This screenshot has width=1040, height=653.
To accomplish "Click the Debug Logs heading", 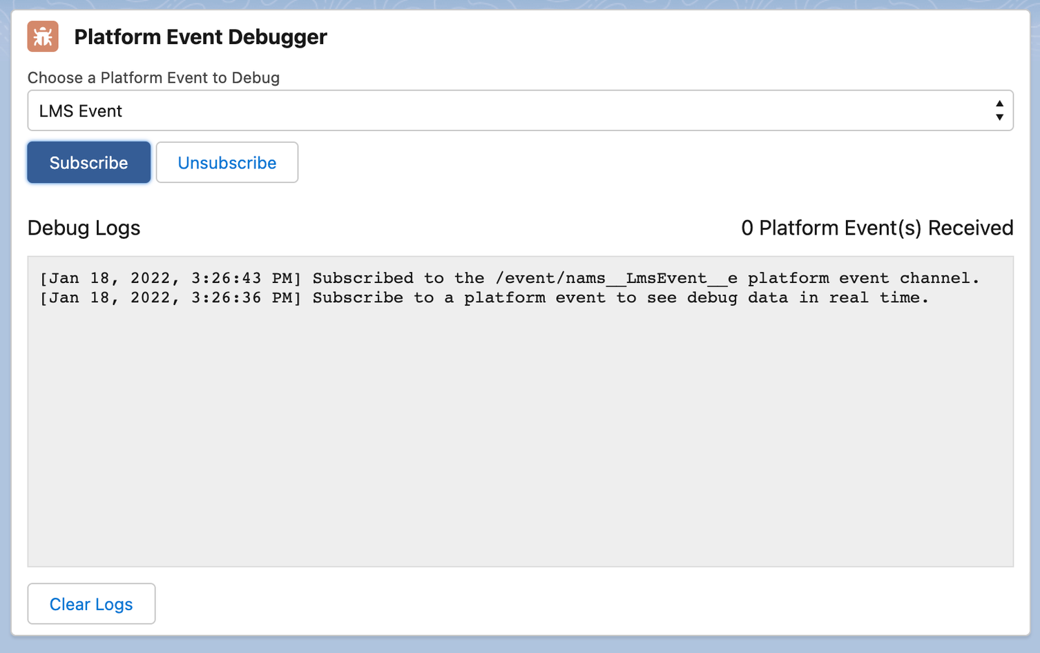I will coord(84,228).
